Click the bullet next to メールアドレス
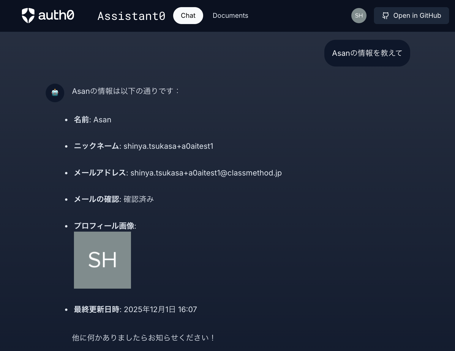 pyautogui.click(x=66, y=173)
